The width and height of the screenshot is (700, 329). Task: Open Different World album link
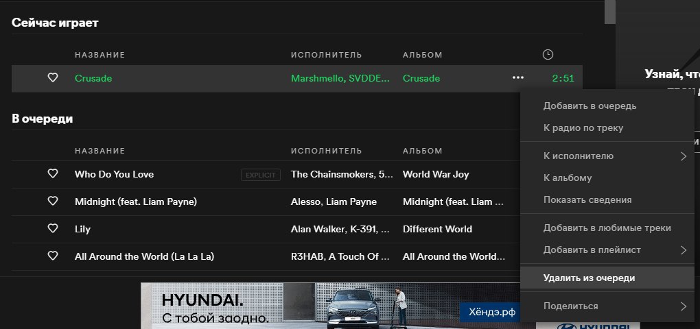437,229
